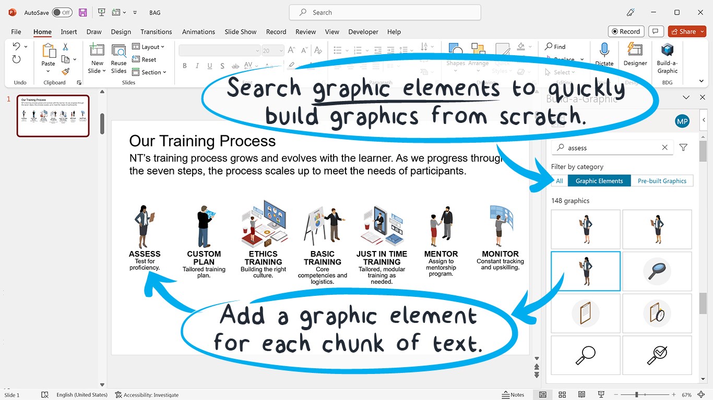Open the filter funnel in graphic search
713x400 pixels.
pyautogui.click(x=683, y=147)
